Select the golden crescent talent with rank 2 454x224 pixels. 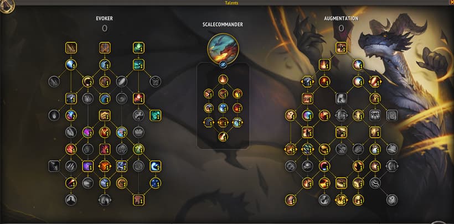pyautogui.click(x=87, y=82)
